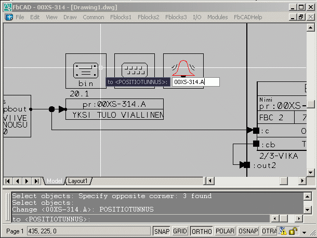Click the POSITIOTUNNUS dynamic input field

pyautogui.click(x=196, y=82)
